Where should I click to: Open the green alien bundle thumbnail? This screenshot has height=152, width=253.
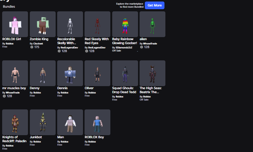tap(152, 24)
